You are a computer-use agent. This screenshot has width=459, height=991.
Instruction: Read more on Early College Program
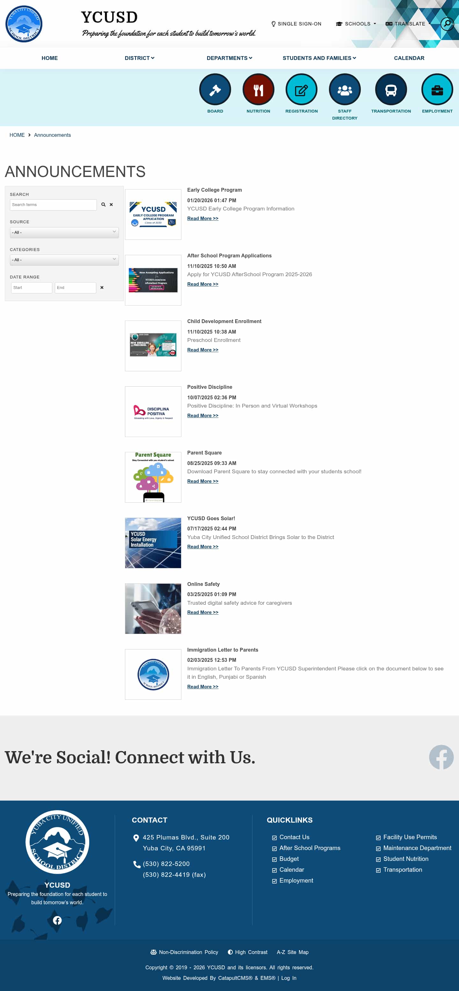point(203,218)
